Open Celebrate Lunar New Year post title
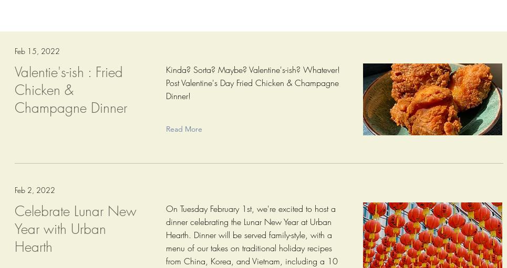 75,229
